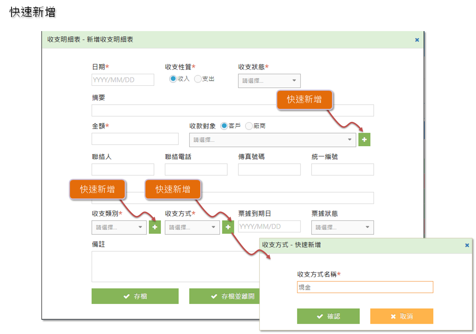The width and height of the screenshot is (476, 334).
Task: Open the 收支方式 dropdown
Action: [192, 227]
